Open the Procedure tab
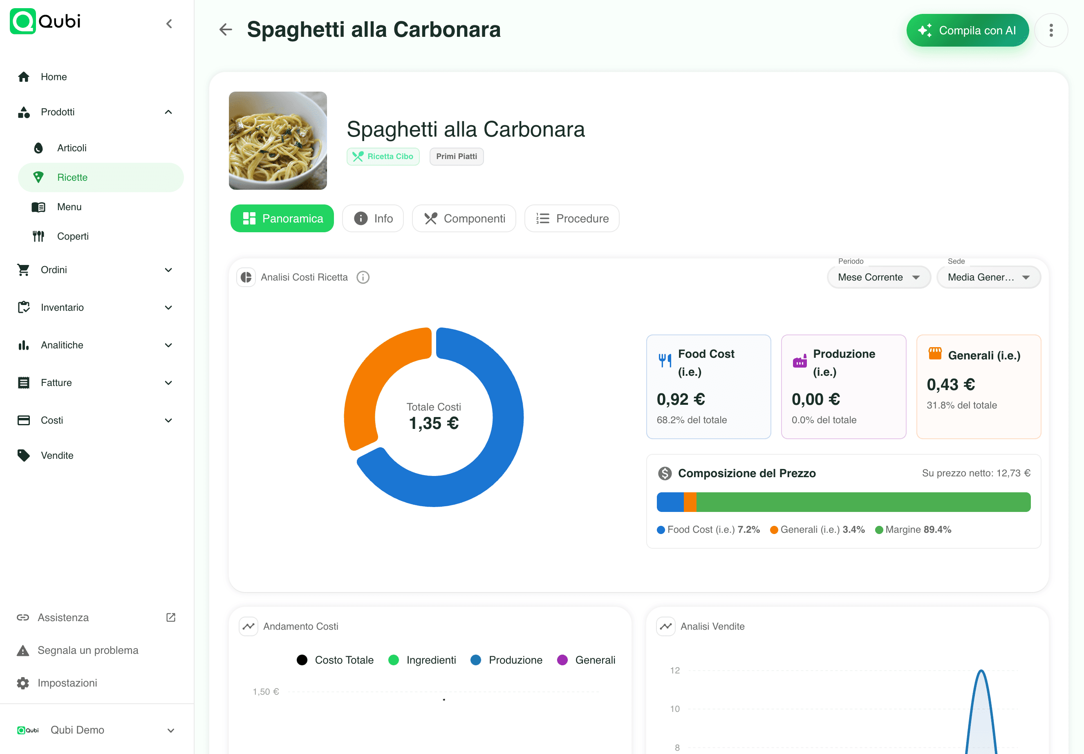Viewport: 1084px width, 754px height. point(571,218)
